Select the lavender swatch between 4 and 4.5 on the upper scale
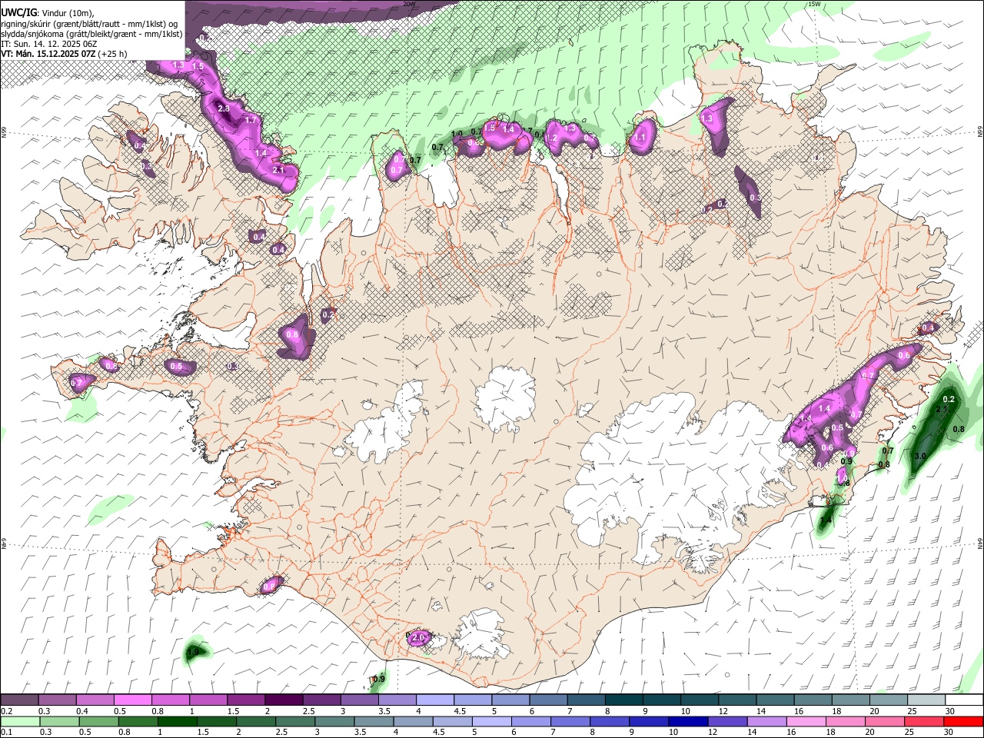This screenshot has height=738, width=984. coord(435,700)
